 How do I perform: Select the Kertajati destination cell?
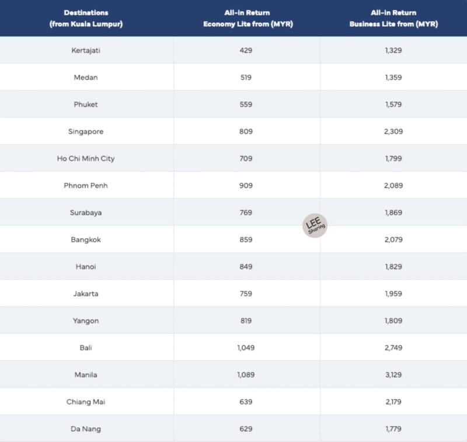(86, 50)
